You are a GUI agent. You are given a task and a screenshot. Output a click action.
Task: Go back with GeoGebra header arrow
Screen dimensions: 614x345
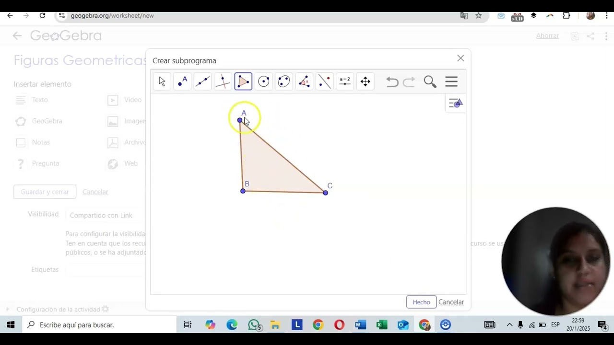17,36
